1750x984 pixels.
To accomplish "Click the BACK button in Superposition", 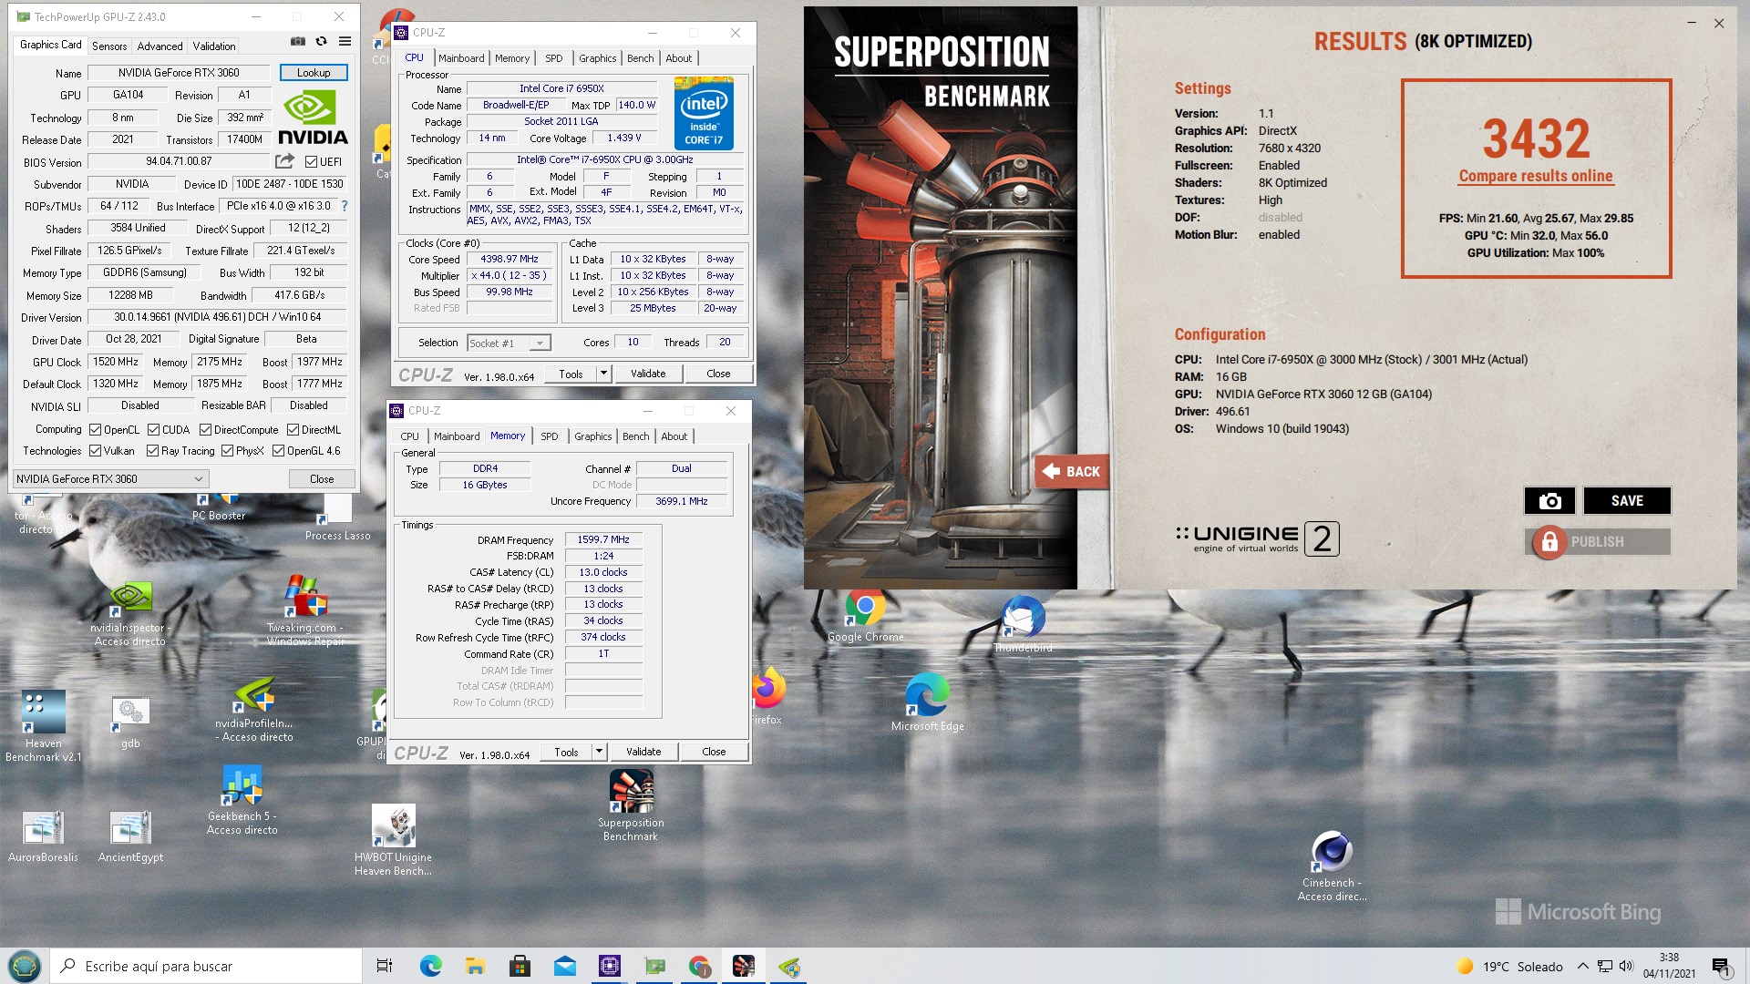I will pos(1072,471).
